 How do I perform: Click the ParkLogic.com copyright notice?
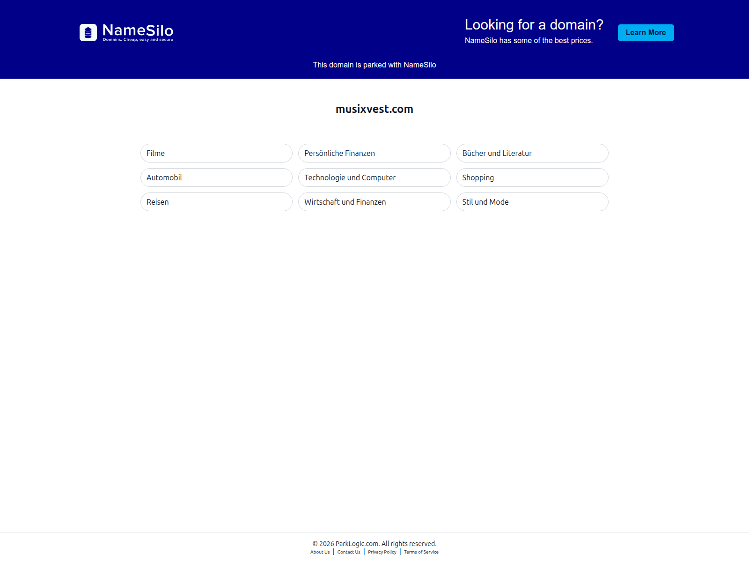374,544
